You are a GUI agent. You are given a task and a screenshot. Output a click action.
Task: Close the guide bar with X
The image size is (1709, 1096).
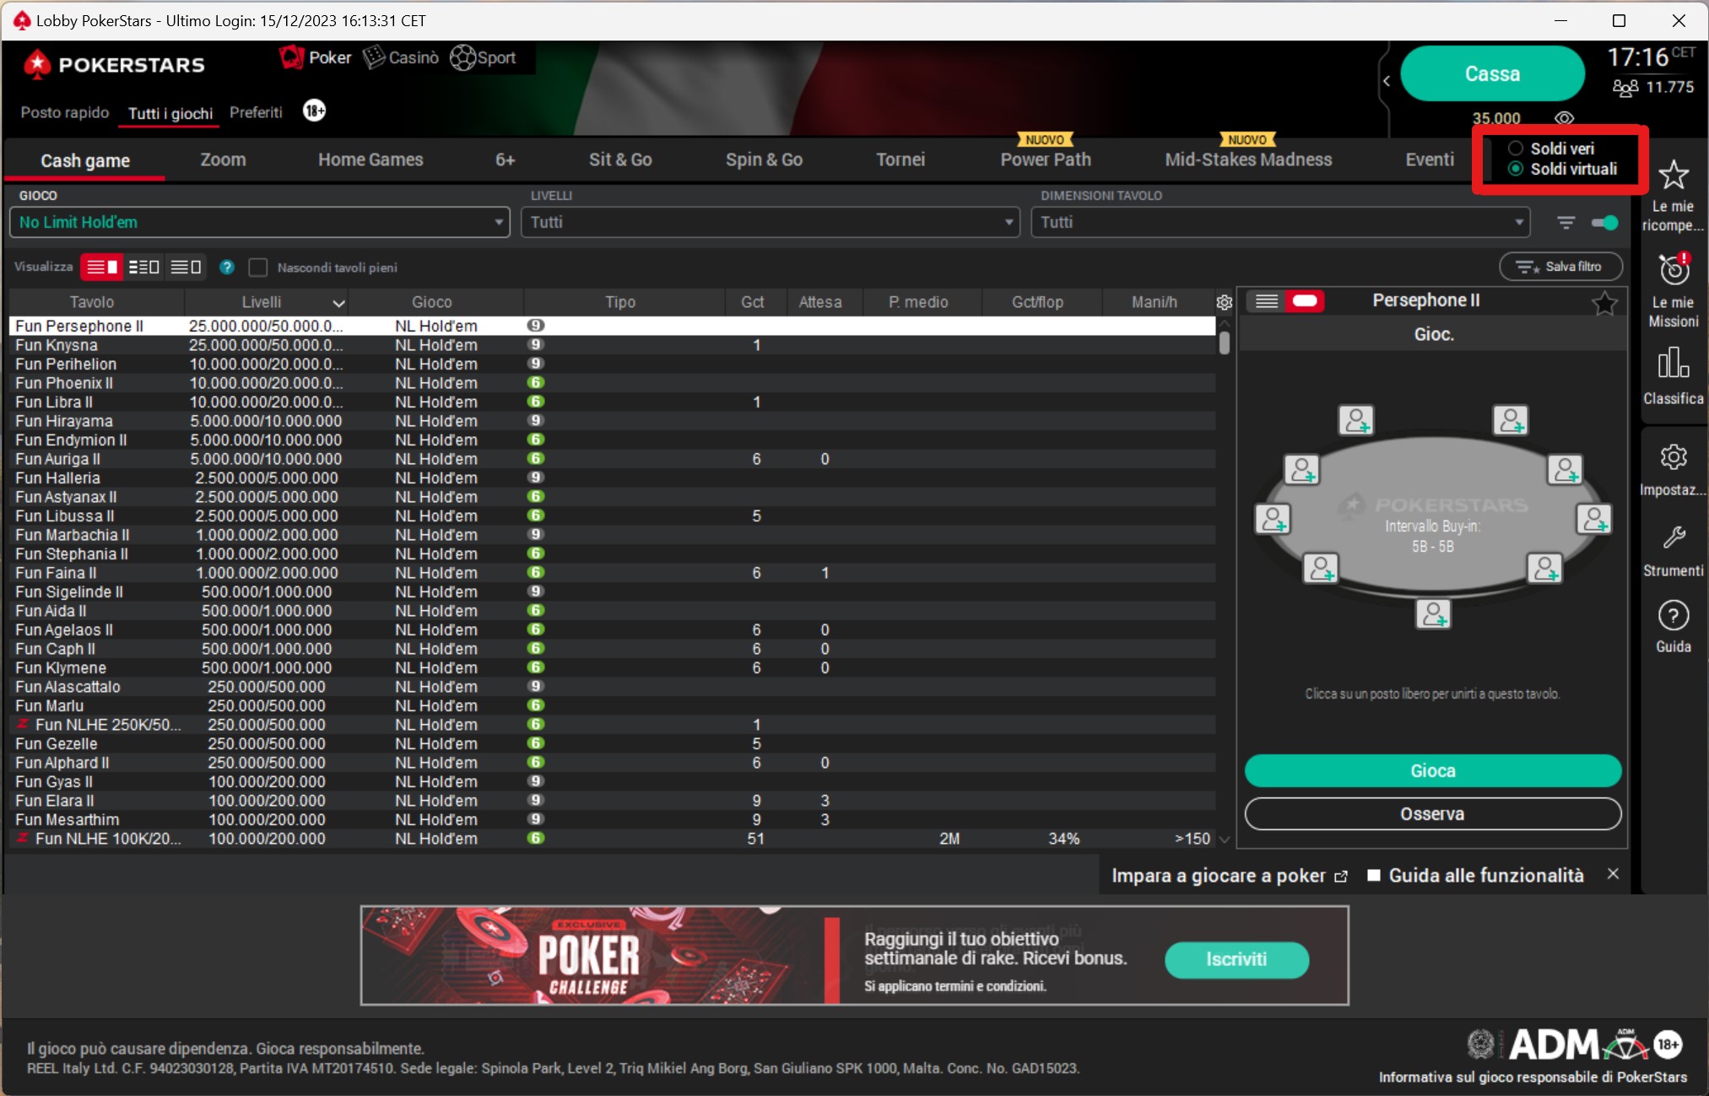pyautogui.click(x=1613, y=874)
